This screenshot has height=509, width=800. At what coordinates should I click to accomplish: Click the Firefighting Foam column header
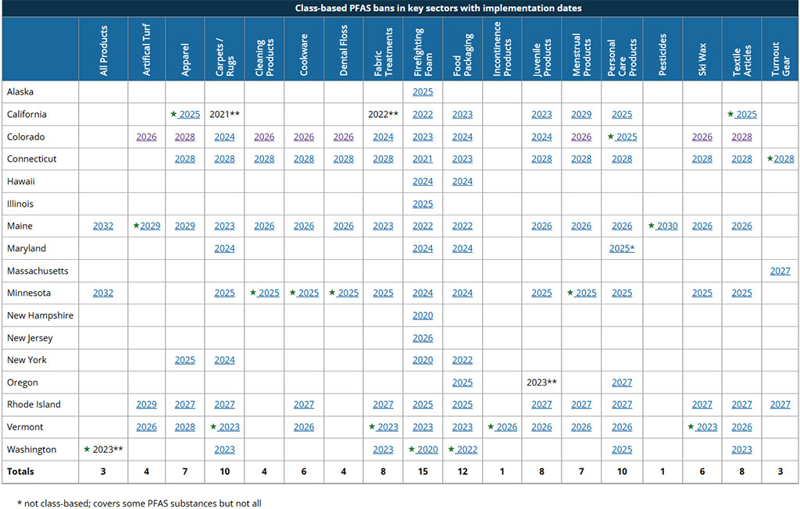click(423, 48)
